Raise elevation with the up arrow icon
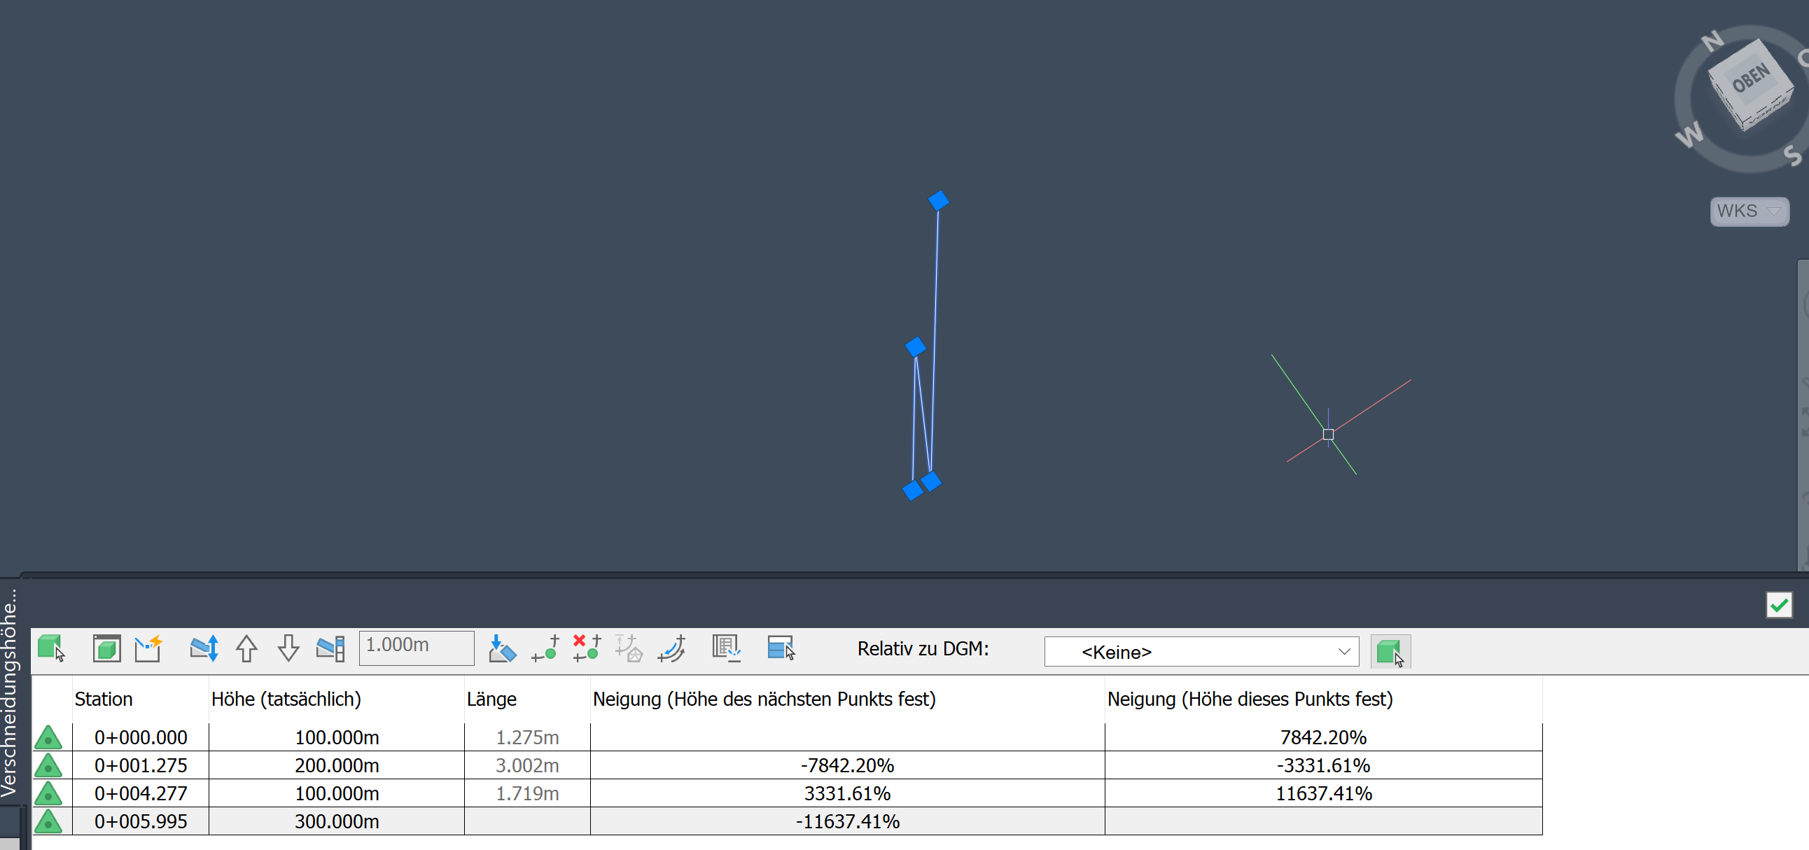This screenshot has width=1809, height=850. [x=246, y=648]
